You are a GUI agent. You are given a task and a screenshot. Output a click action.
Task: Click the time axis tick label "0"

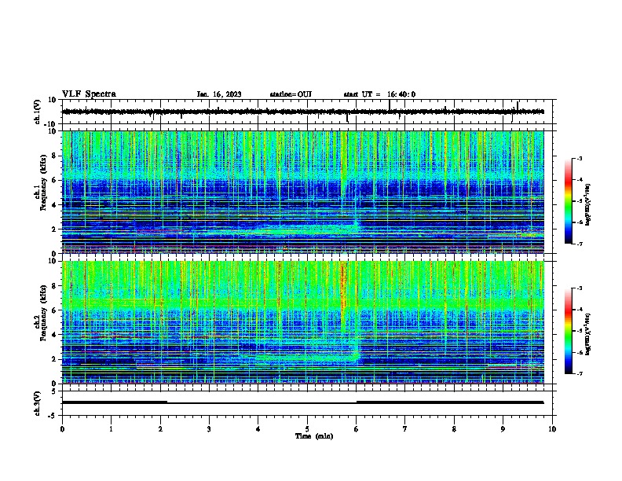pyautogui.click(x=62, y=429)
